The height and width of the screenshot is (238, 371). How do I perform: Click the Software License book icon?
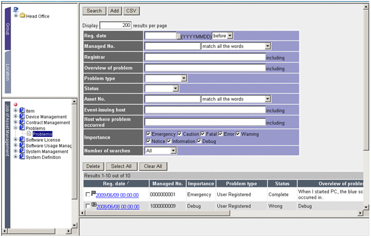click(x=22, y=140)
